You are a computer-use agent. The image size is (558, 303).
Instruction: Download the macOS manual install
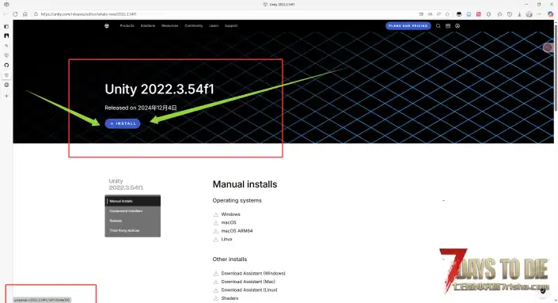tap(229, 222)
